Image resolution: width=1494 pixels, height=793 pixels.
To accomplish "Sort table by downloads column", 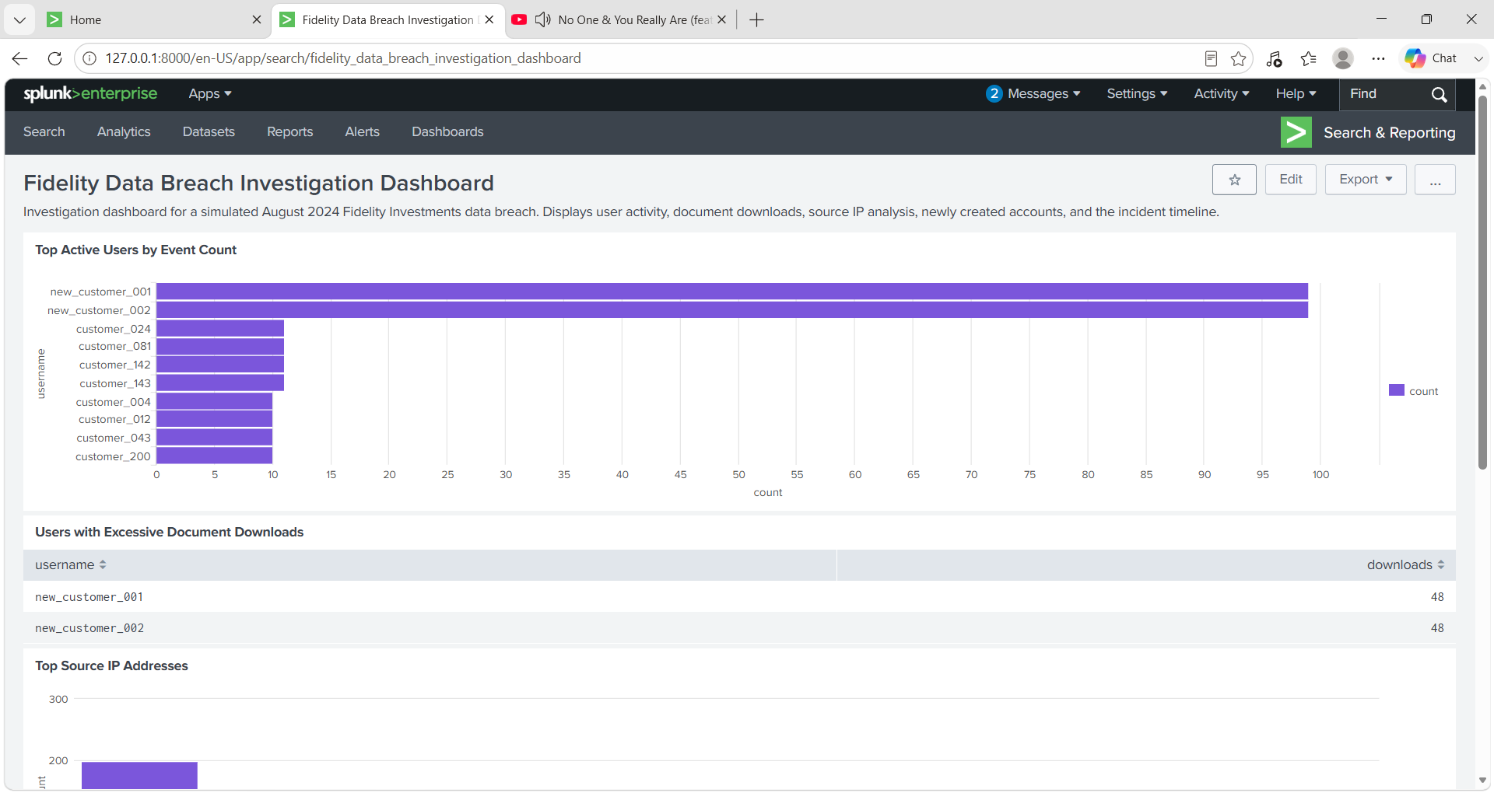I will [1405, 565].
